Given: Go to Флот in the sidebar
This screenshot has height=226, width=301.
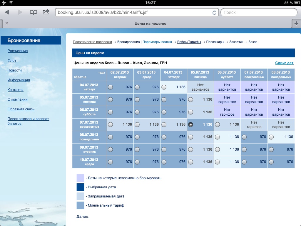Looking at the screenshot, I should [12, 61].
